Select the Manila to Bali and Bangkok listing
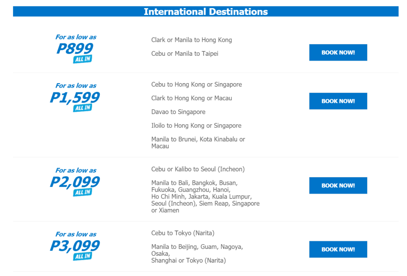This screenshot has height=276, width=407. [x=204, y=196]
